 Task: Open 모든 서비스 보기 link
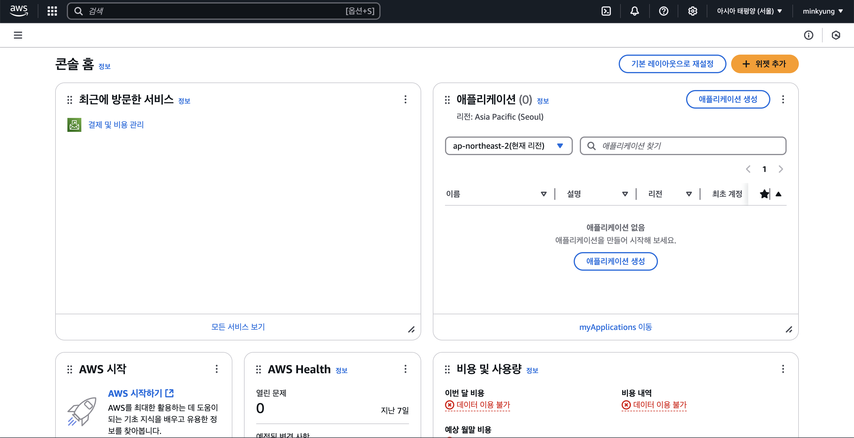click(x=238, y=327)
